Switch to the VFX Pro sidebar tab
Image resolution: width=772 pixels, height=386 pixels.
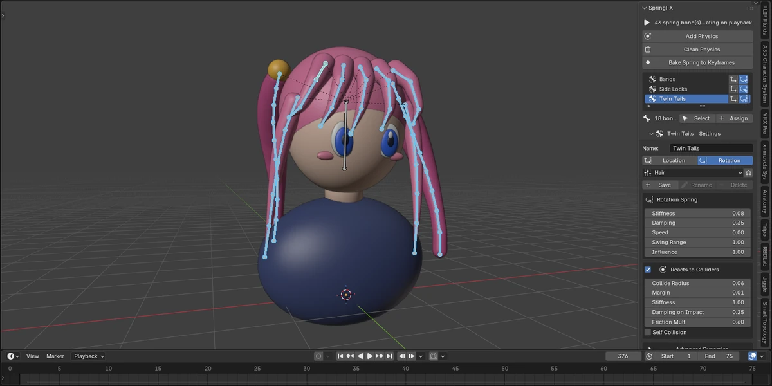point(765,123)
